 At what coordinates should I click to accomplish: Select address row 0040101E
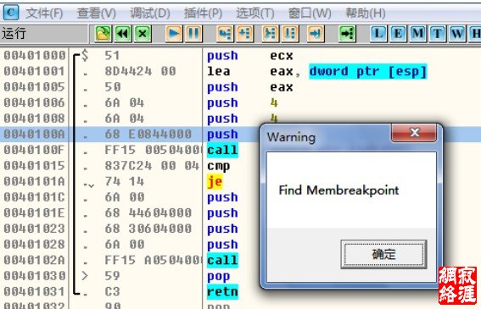click(34, 212)
